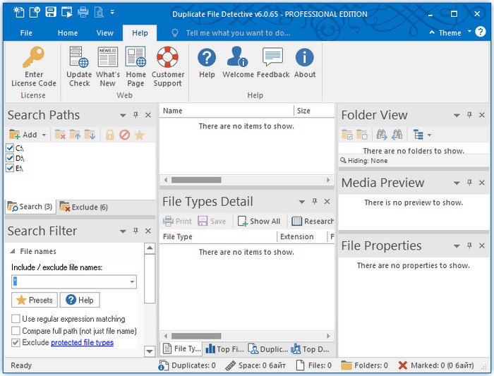The width and height of the screenshot is (494, 376).
Task: Open the Theme dropdown
Action: click(x=469, y=31)
